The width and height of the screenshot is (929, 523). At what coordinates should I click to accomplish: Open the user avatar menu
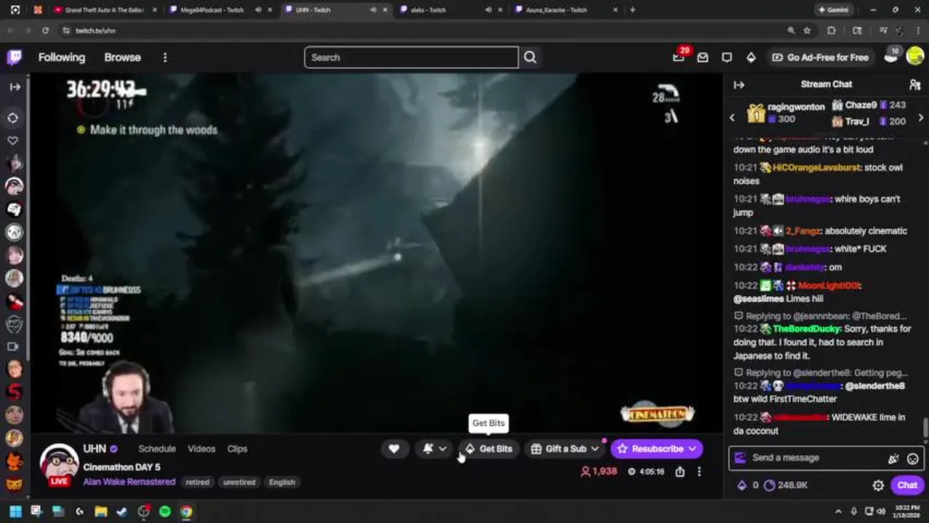tap(915, 57)
